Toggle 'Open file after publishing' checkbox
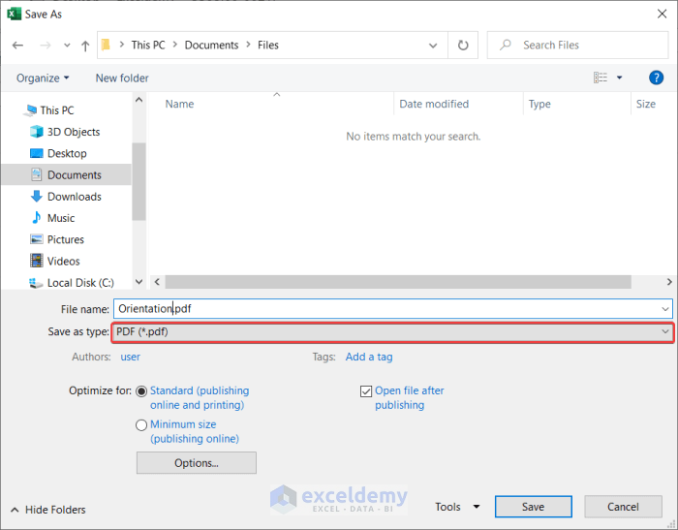 pyautogui.click(x=366, y=391)
